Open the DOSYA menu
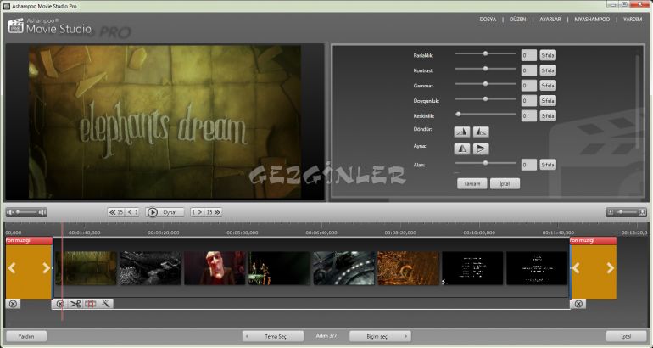Viewport: 653px width, 348px height. click(488, 20)
